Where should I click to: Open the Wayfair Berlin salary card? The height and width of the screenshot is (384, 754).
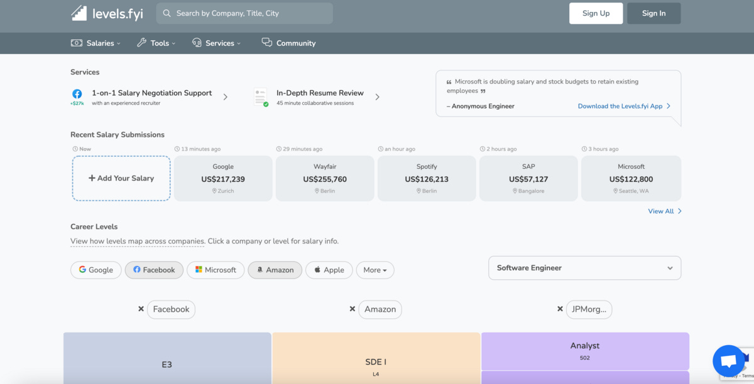tap(325, 178)
